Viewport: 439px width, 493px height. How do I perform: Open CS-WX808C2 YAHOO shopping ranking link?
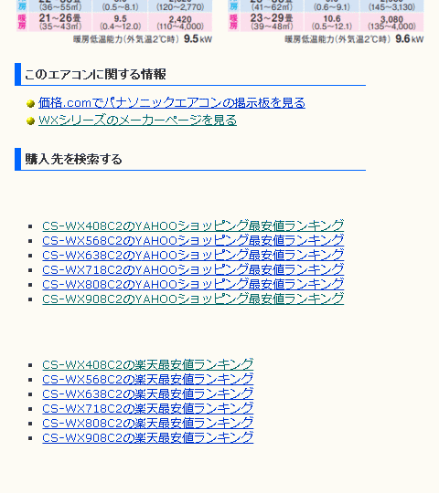(193, 284)
